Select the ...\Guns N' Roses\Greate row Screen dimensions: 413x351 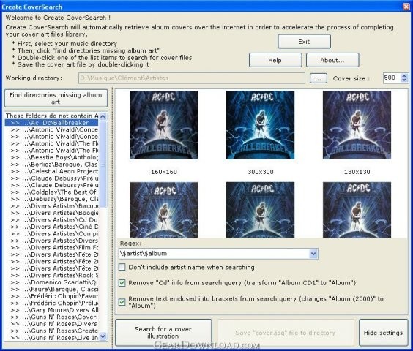pyautogui.click(x=52, y=331)
